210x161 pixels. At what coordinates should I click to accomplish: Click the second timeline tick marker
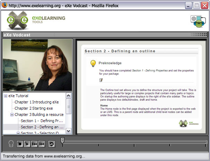99,145
